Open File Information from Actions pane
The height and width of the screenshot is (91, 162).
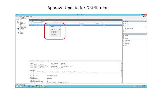click(127, 42)
